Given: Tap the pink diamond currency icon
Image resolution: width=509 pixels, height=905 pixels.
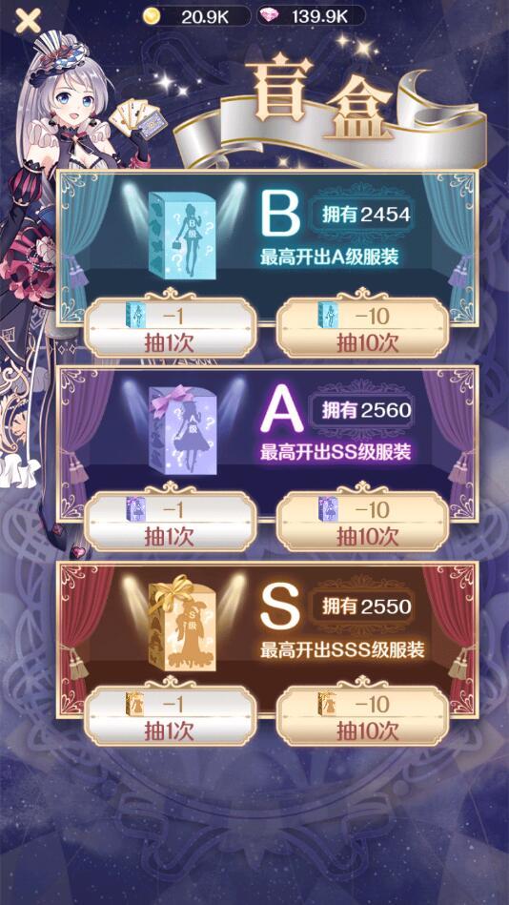Looking at the screenshot, I should click(270, 17).
